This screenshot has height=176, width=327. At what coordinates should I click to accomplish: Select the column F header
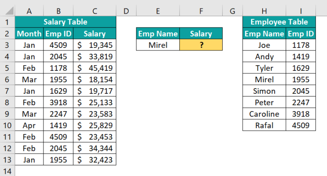coord(201,11)
